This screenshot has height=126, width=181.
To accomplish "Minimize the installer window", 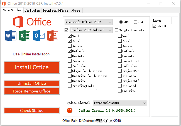I will tap(148, 4).
